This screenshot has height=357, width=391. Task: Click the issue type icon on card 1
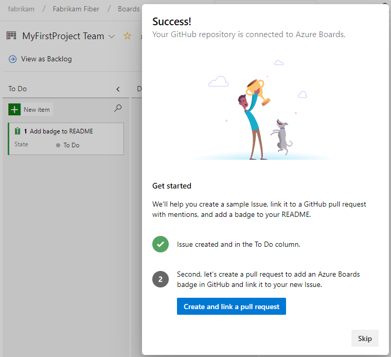point(17,131)
